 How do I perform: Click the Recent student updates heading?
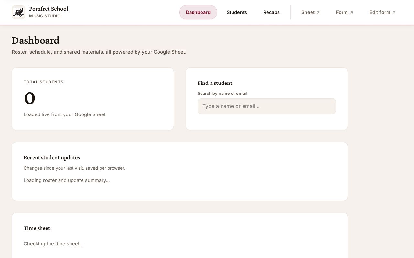[x=52, y=157]
